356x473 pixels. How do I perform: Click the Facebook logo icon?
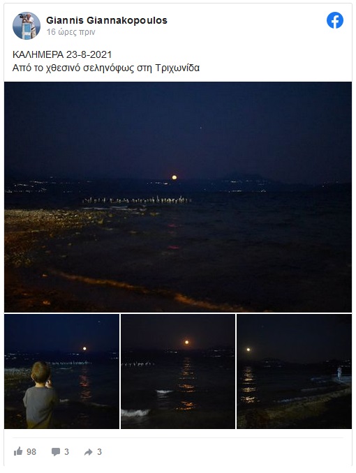pos(335,20)
